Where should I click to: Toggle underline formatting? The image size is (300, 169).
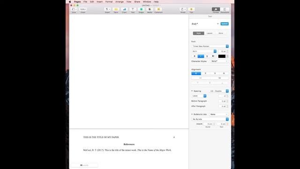coord(207,56)
